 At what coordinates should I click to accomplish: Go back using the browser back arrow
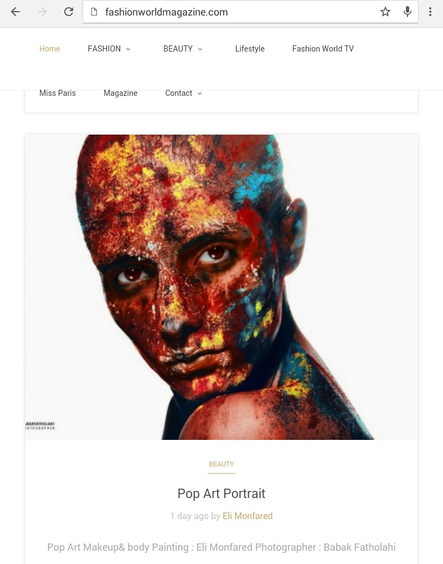click(x=16, y=12)
